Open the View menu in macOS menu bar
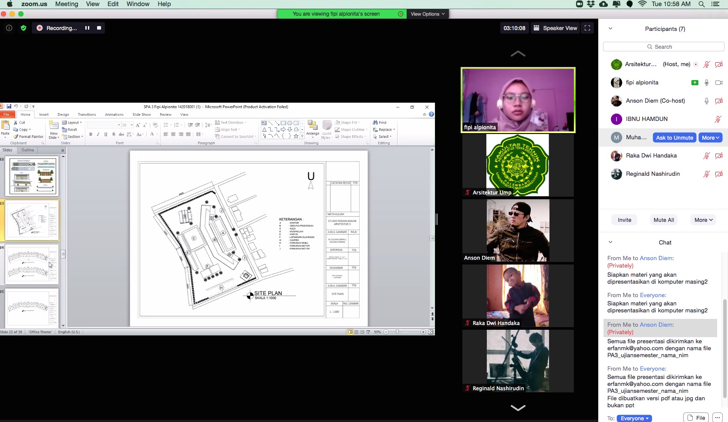Image resolution: width=728 pixels, height=422 pixels. (92, 4)
